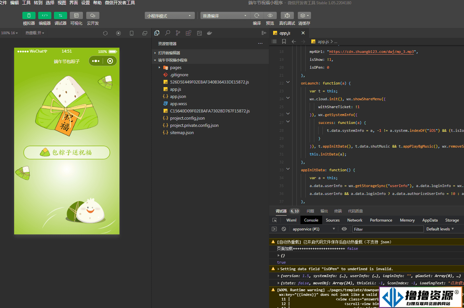Clear the console output icon
Viewport: 464px width, 308px height.
(x=284, y=229)
